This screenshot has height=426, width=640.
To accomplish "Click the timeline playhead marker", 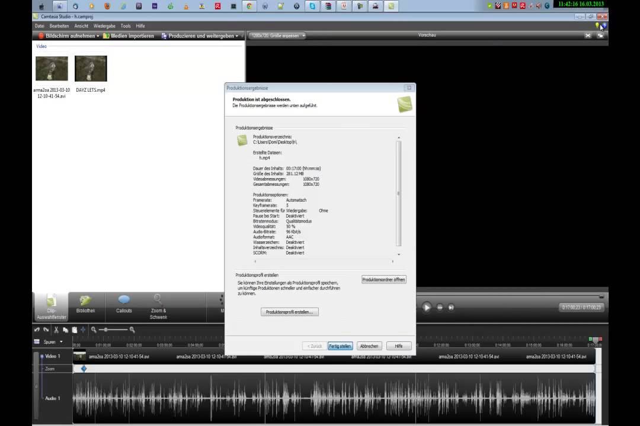I will click(x=596, y=340).
